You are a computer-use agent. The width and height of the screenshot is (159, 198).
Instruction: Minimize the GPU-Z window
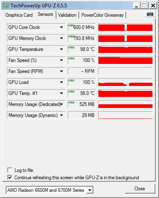point(137,6)
